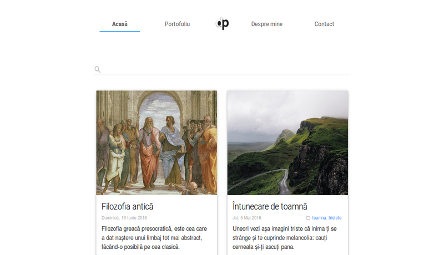Screen dimensions: 444x255
Task: Click the excerpt starting Filozofia greacă presocratică
Action: pos(154,238)
